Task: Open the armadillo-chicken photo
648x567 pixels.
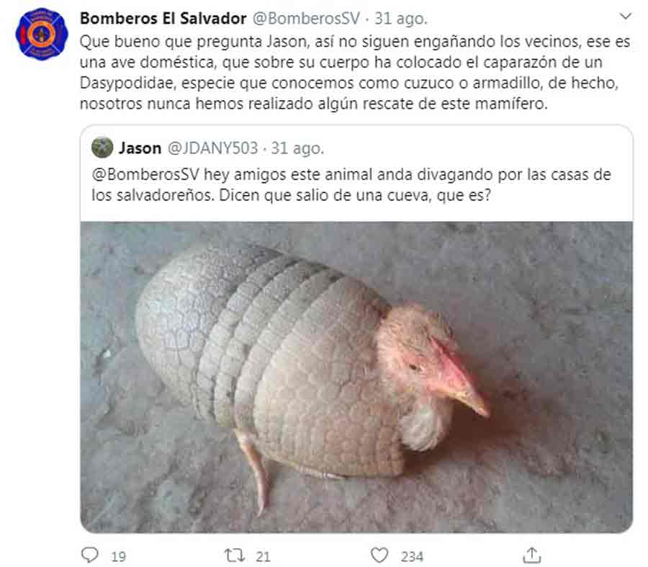Action: [x=356, y=377]
